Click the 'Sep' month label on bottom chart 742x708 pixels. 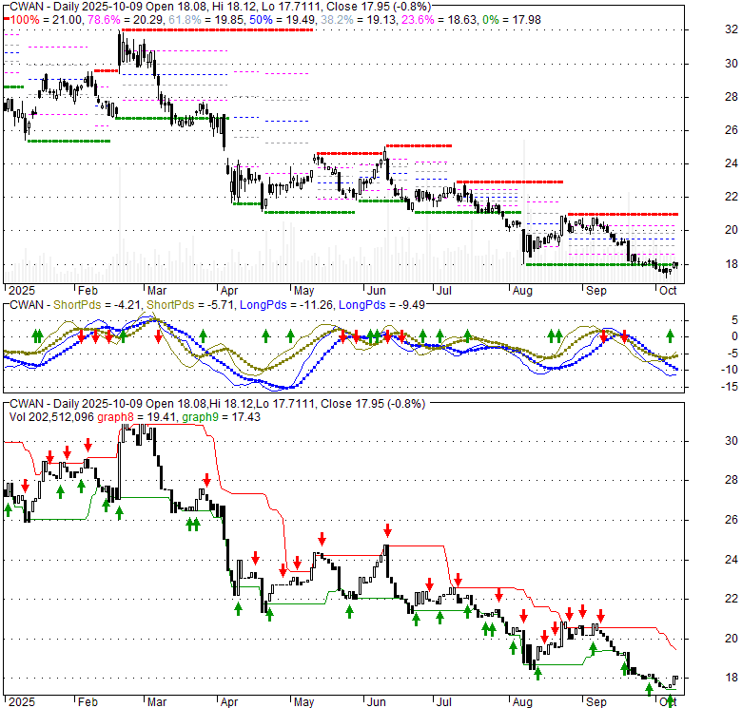[596, 702]
